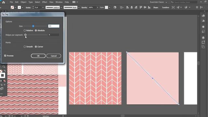Open the Uniform width profile dropdown
208x117 pixels.
[x=61, y=7]
